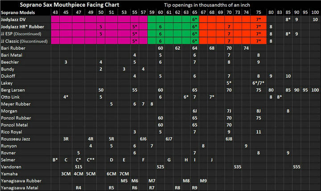The image size is (321, 191).
Task: Select the "JodyJazz HR* Rubber" row label
Action: [23, 27]
